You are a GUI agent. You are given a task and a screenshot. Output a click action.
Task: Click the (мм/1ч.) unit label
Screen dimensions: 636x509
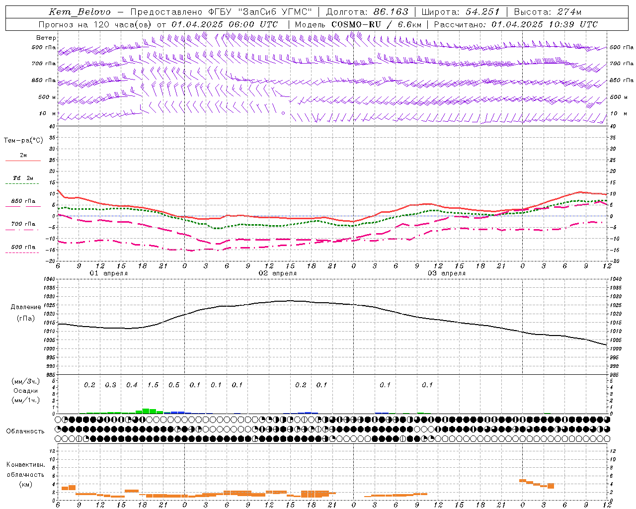click(x=25, y=400)
